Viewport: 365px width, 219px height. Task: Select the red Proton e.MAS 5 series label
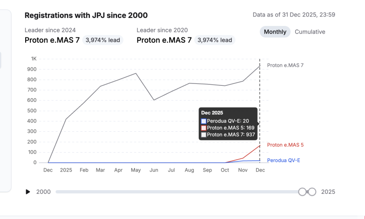point(285,145)
